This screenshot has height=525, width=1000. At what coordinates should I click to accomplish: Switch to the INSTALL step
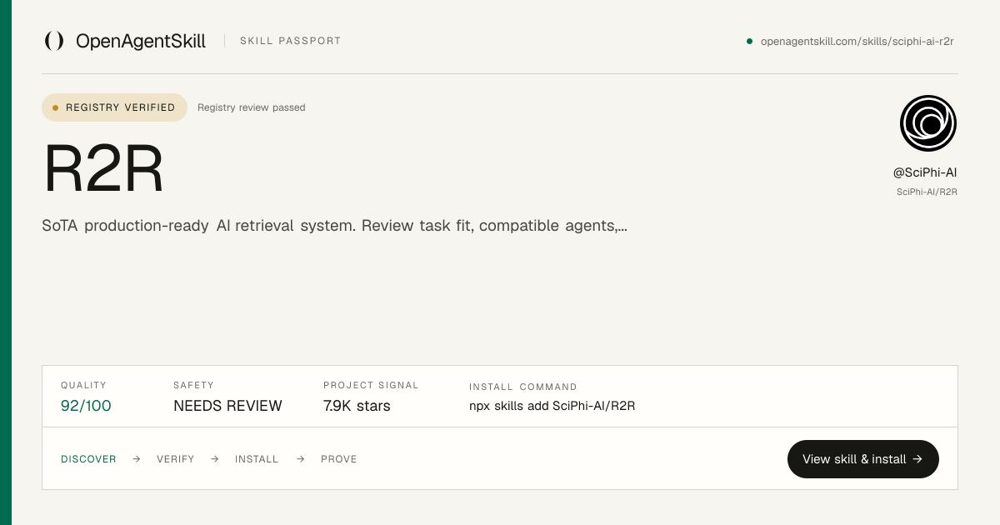[x=257, y=459]
